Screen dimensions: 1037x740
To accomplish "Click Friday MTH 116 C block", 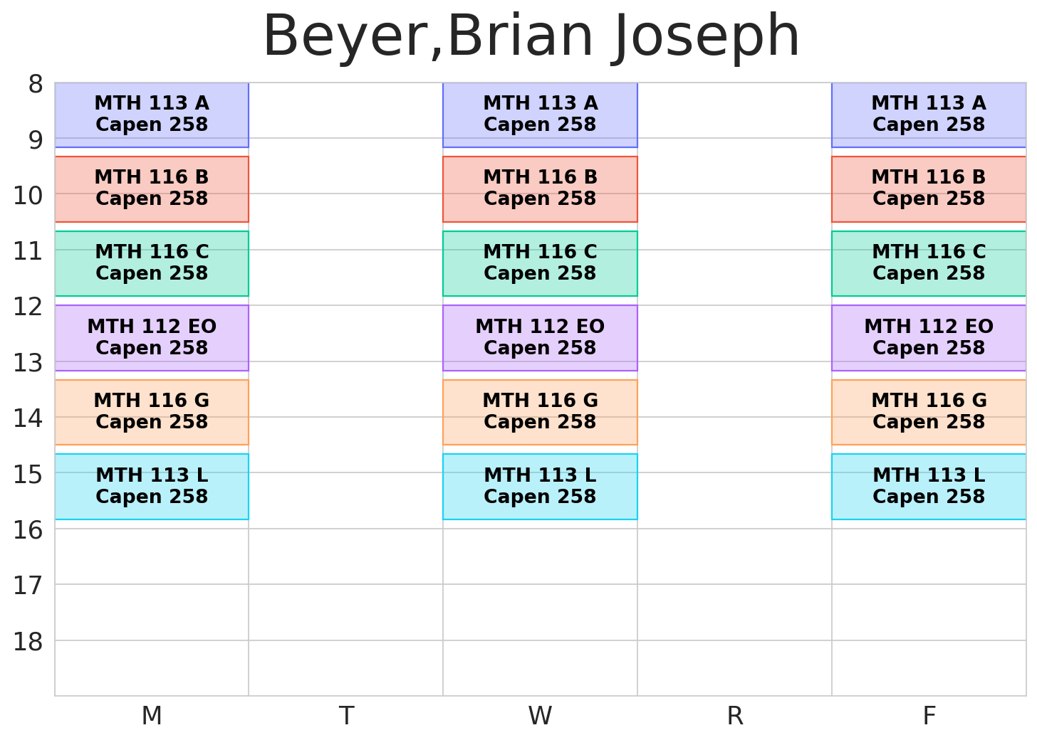I will [929, 263].
